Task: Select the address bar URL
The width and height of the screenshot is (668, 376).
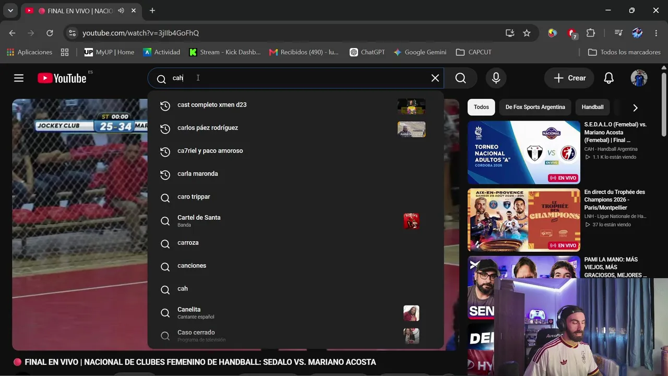Action: (140, 33)
